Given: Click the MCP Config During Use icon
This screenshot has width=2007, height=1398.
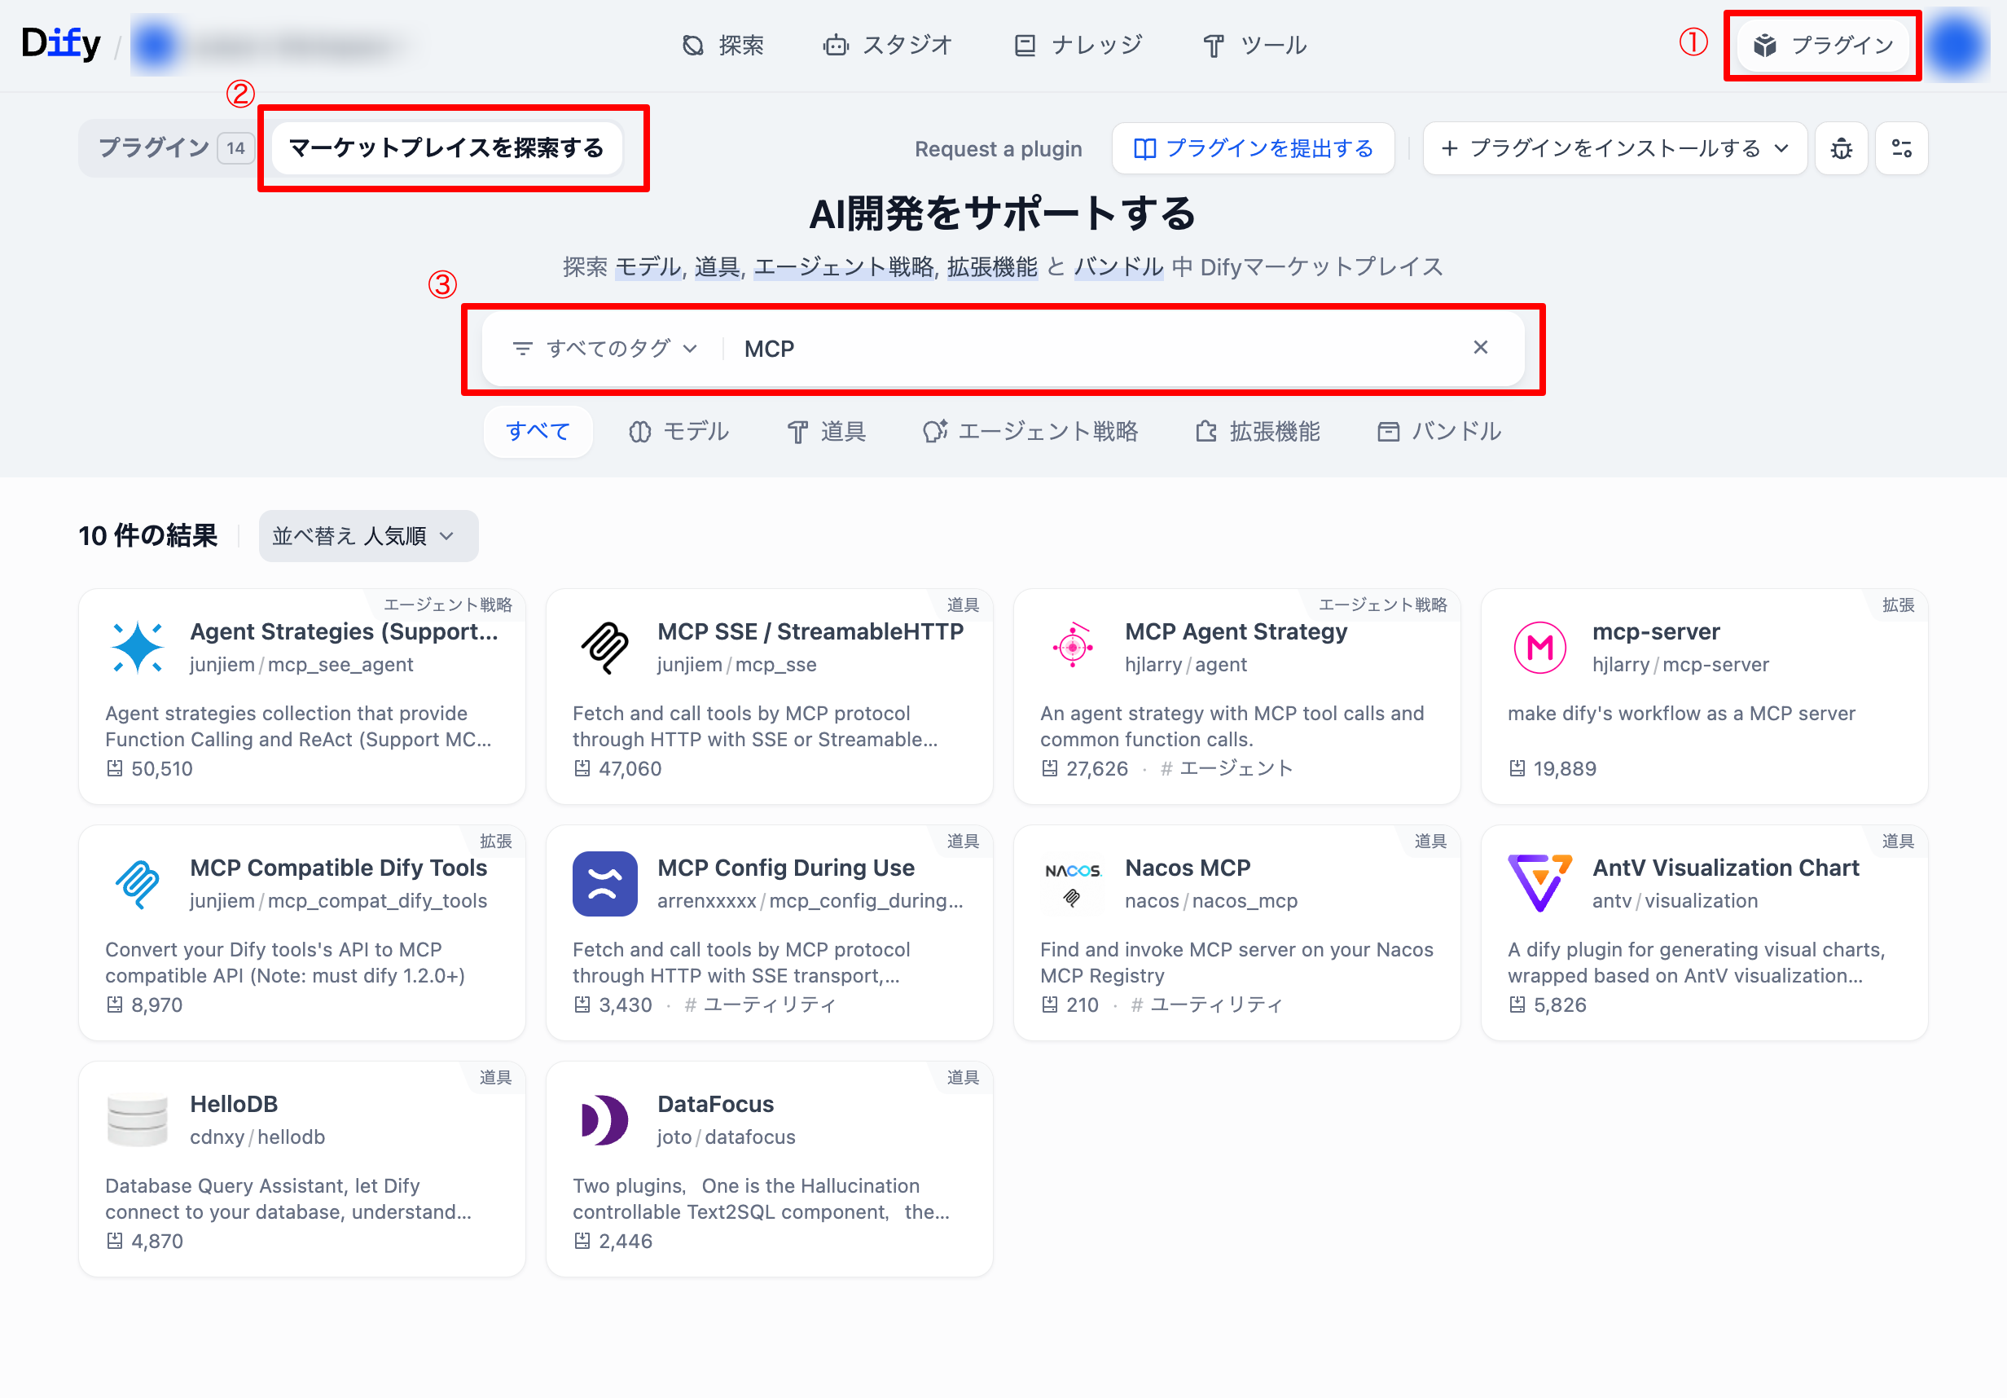Looking at the screenshot, I should [x=605, y=884].
